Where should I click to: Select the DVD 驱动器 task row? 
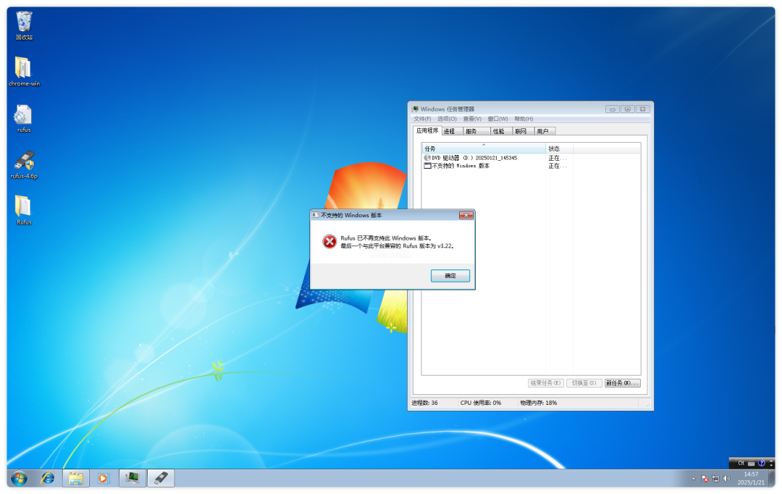[474, 158]
